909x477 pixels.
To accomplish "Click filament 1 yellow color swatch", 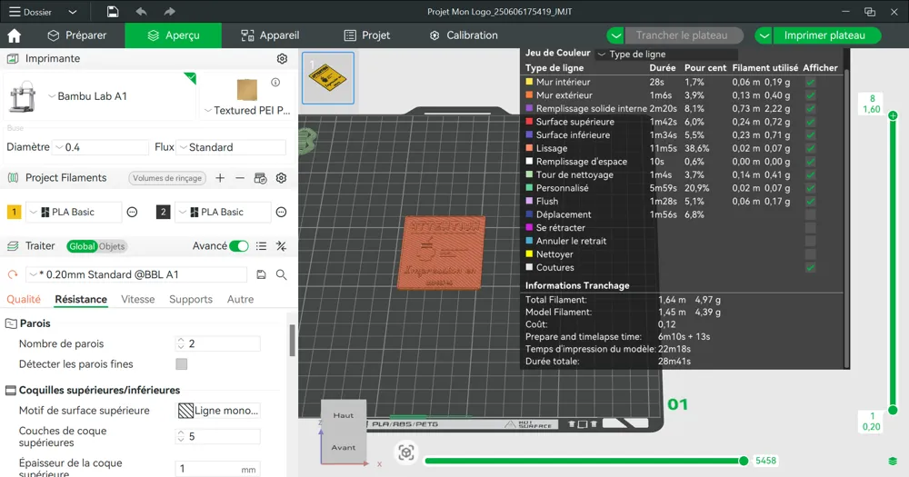I will click(x=14, y=212).
